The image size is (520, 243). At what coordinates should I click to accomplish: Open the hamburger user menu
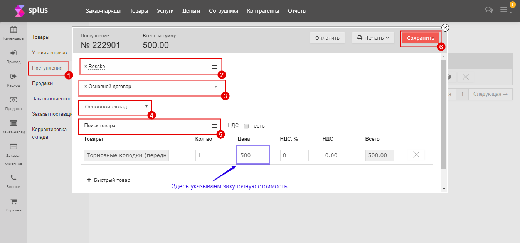pyautogui.click(x=504, y=10)
